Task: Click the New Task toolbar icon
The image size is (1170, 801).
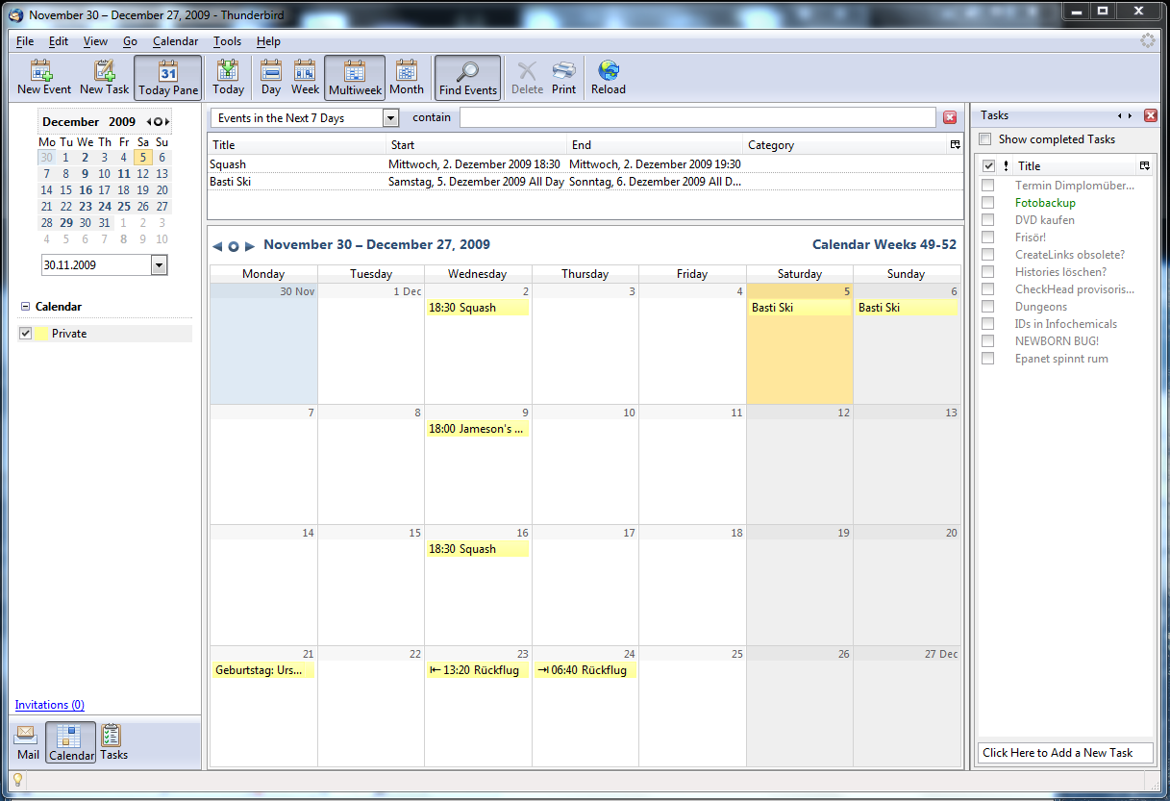Action: point(104,77)
